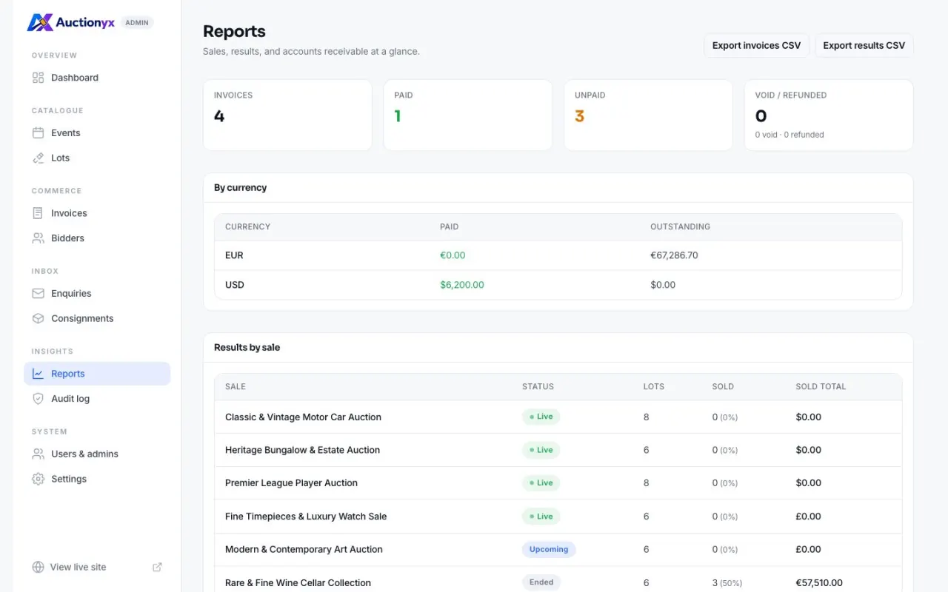This screenshot has width=948, height=592.
Task: Click the USD paid amount $6,200.00
Action: pos(462,285)
